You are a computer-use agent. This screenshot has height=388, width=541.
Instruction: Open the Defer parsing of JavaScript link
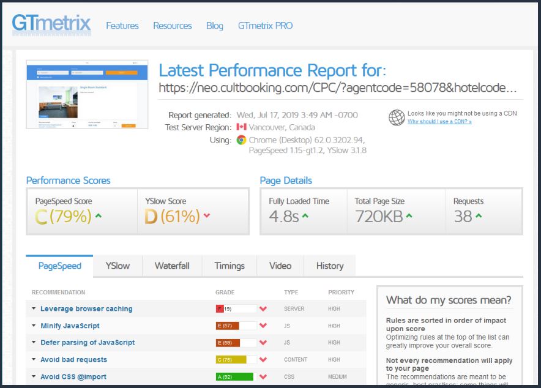[88, 343]
